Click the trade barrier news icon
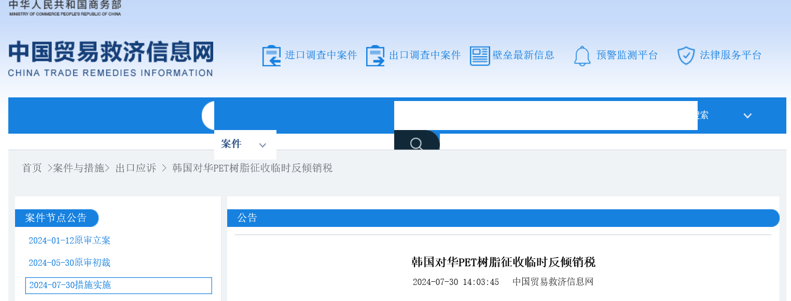This screenshot has width=791, height=301. (x=480, y=55)
